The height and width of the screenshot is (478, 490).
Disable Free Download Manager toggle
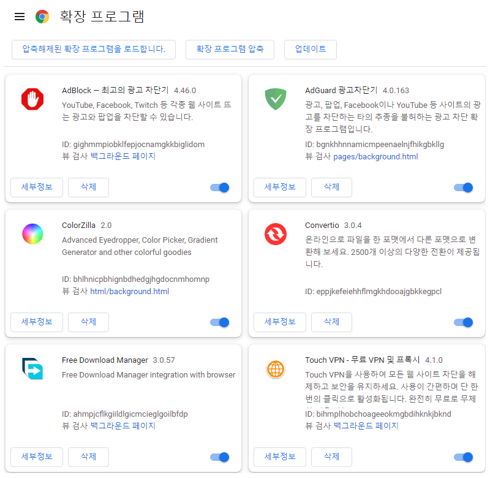[x=220, y=457]
